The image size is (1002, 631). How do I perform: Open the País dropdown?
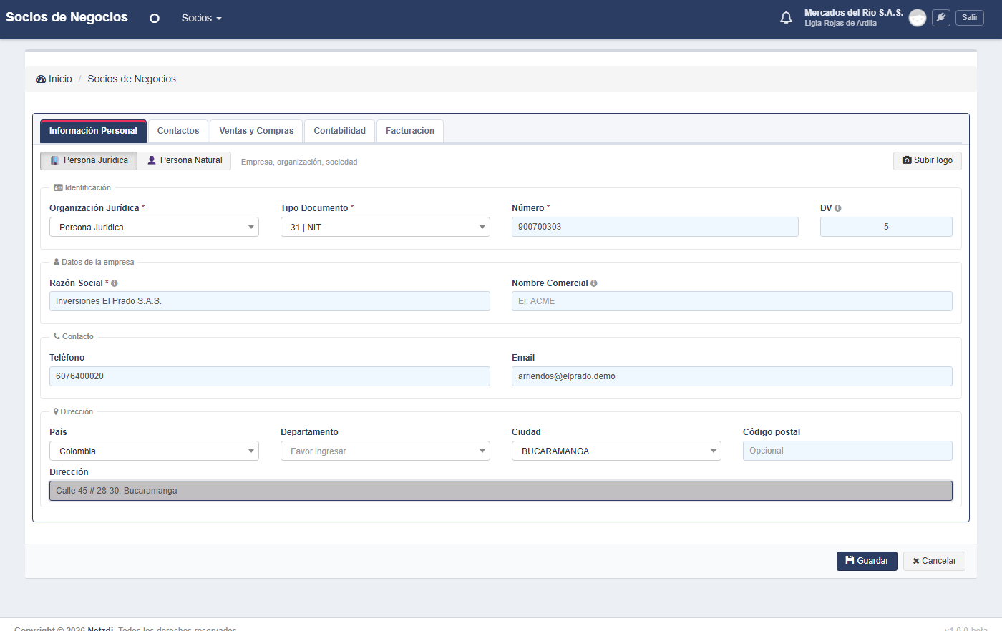click(x=154, y=451)
